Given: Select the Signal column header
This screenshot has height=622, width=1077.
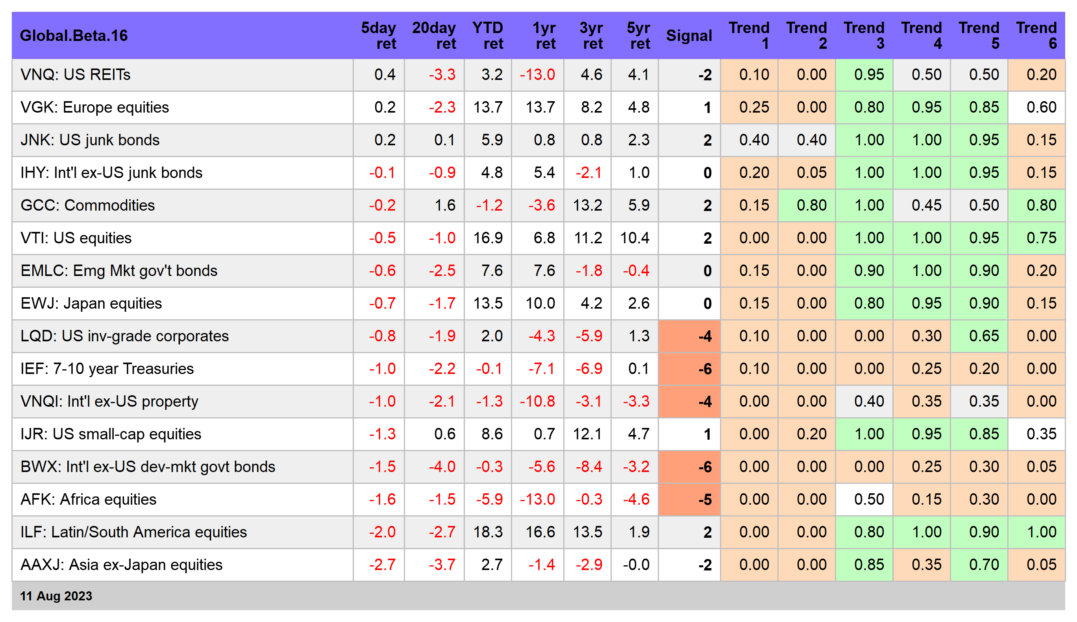Looking at the screenshot, I should [x=689, y=35].
